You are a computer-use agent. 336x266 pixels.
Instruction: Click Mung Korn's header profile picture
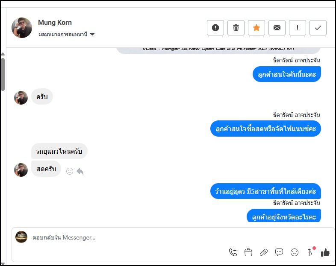point(22,28)
